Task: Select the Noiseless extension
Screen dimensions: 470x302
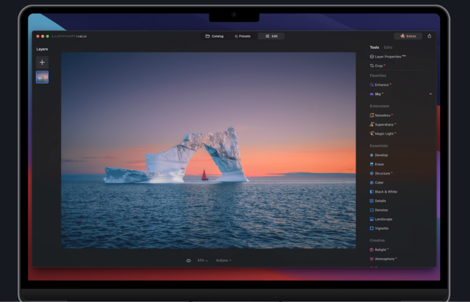Action: pyautogui.click(x=382, y=115)
